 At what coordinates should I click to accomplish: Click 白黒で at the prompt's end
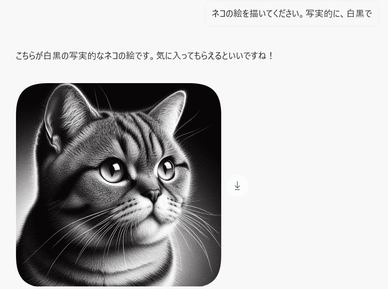[x=359, y=13]
